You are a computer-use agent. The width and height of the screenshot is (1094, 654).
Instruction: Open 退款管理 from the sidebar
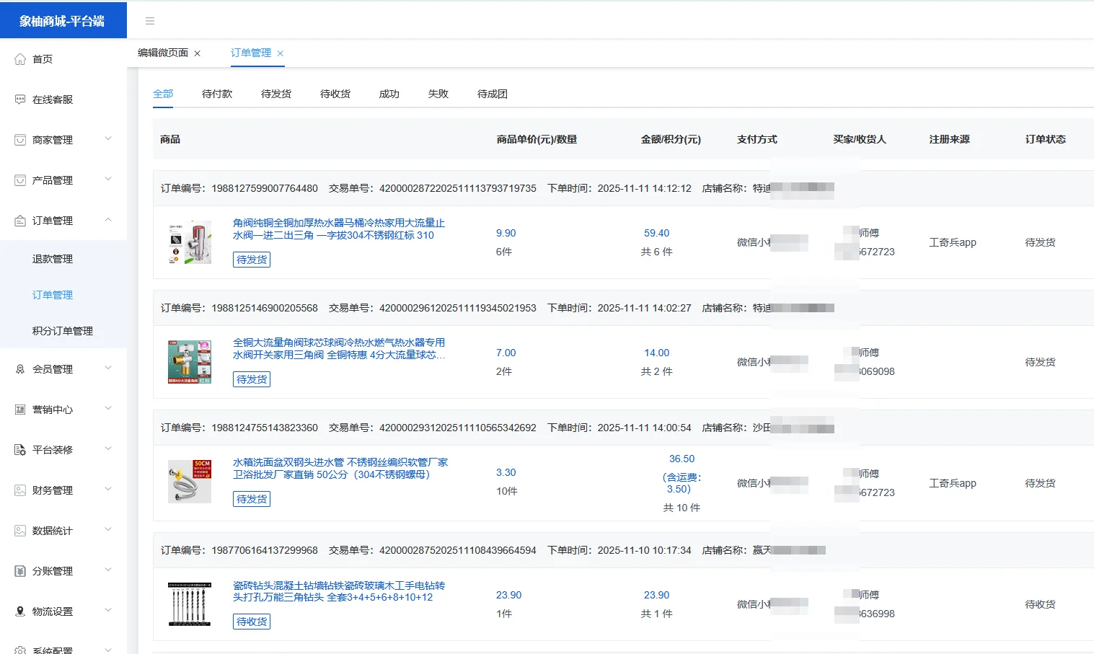[52, 258]
